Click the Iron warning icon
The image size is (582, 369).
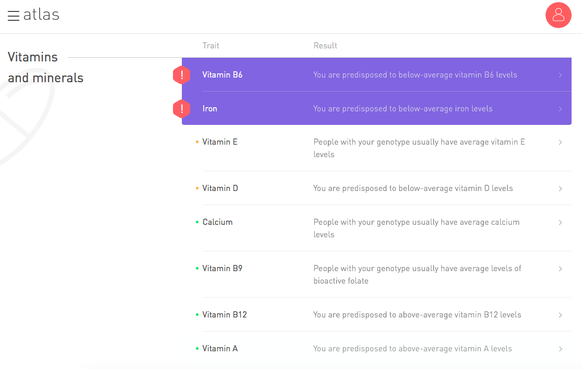point(181,109)
